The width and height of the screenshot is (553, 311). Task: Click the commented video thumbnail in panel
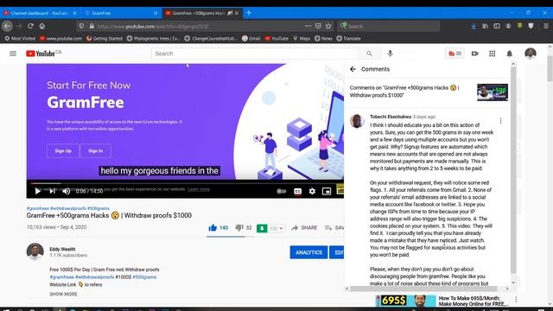click(x=493, y=92)
